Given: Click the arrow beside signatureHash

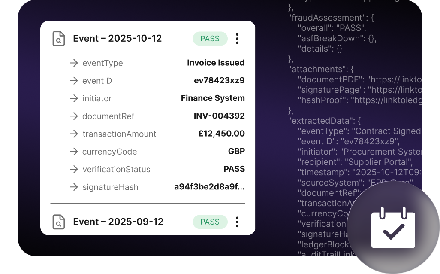Looking at the screenshot, I should [x=74, y=187].
